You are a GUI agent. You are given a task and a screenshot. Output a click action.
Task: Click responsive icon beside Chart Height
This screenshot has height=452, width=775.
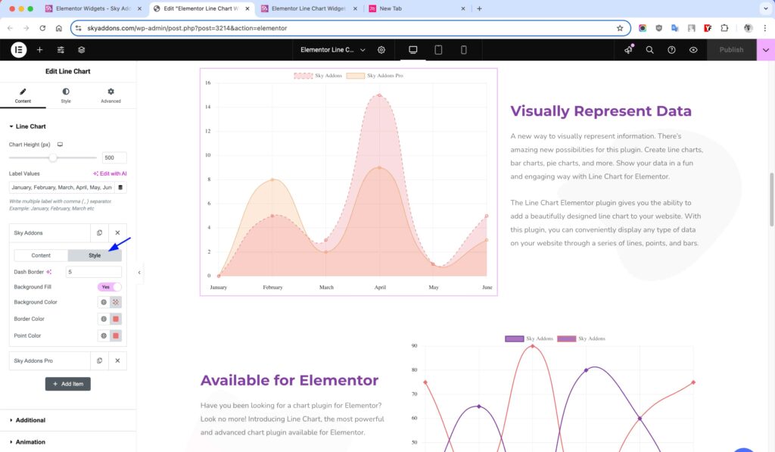[x=60, y=145]
